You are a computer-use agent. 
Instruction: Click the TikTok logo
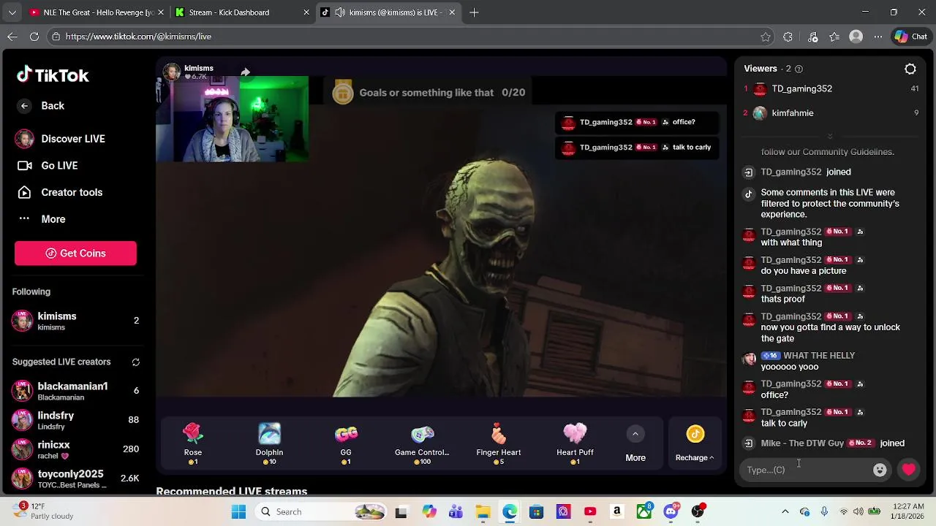point(53,75)
